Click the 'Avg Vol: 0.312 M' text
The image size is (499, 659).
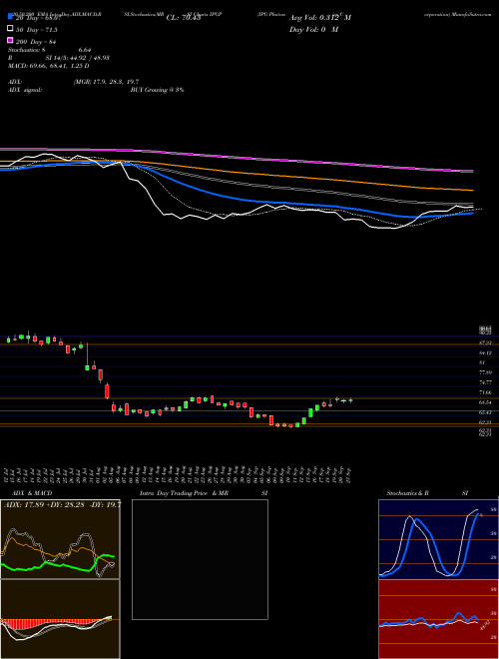(320, 17)
